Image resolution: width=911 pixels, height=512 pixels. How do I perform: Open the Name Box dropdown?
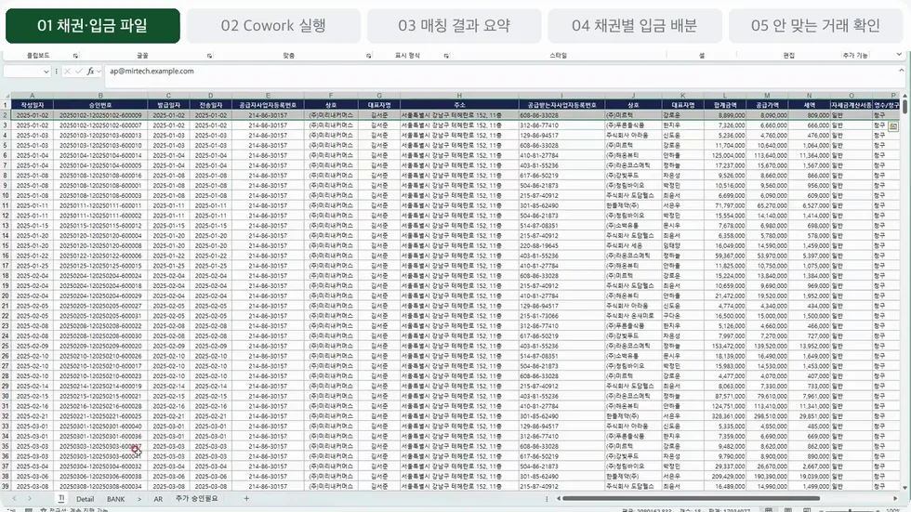coord(46,72)
